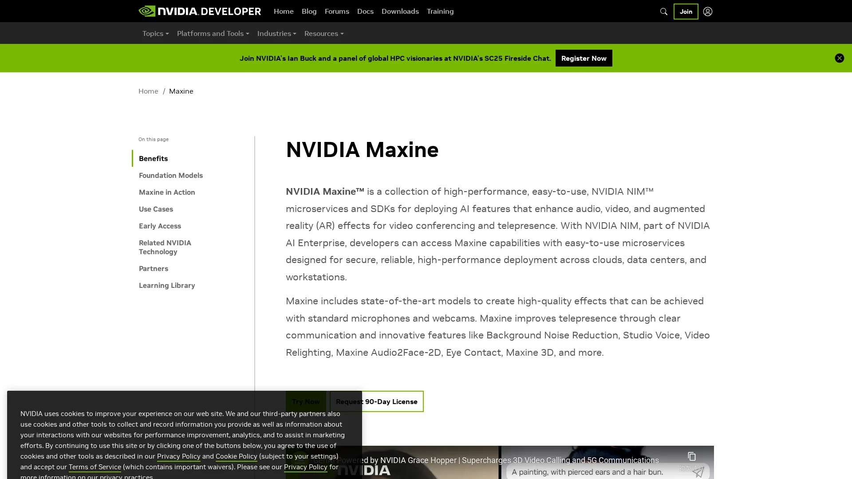Viewport: 852px width, 479px height.
Task: Open the Downloads nav item
Action: [x=400, y=11]
